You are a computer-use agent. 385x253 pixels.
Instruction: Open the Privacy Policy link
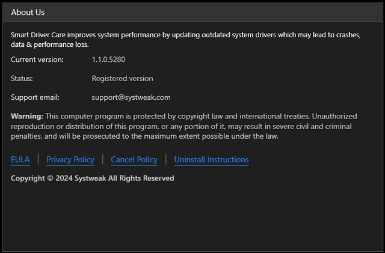click(70, 159)
